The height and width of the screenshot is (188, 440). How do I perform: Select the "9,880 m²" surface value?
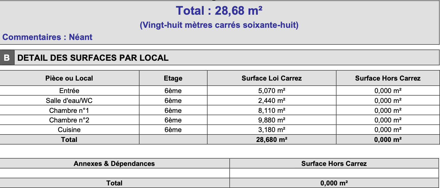(272, 120)
